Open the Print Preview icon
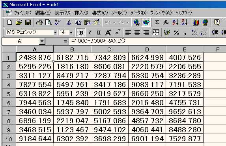Viewport: 226px width, 146px height. click(48, 22)
